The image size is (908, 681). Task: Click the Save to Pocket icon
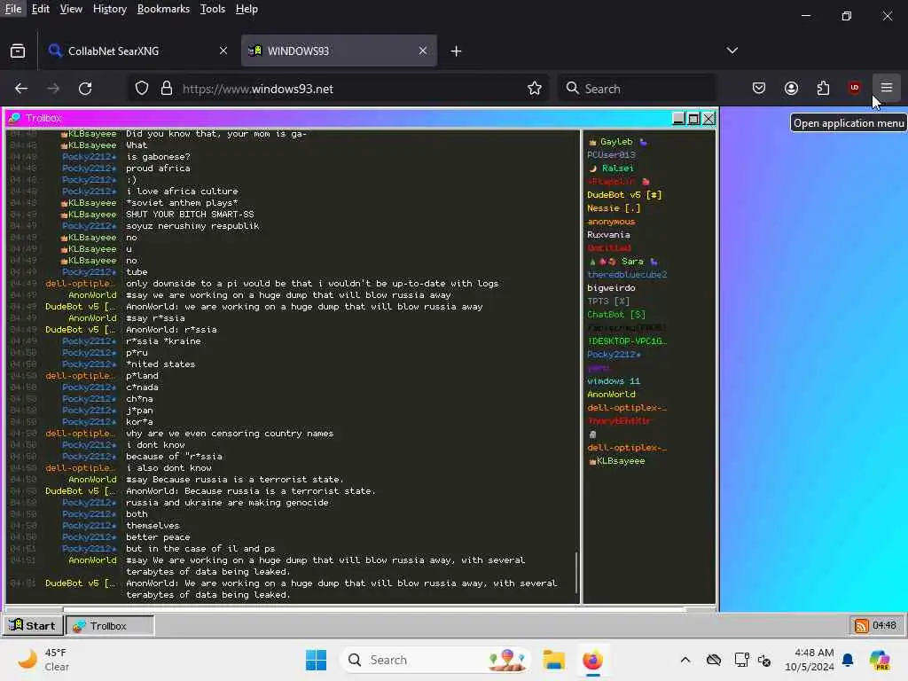click(x=759, y=88)
